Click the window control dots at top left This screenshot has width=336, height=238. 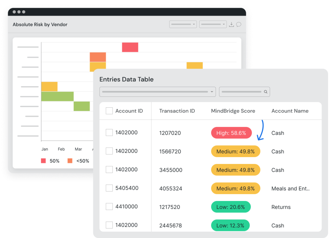[19, 12]
